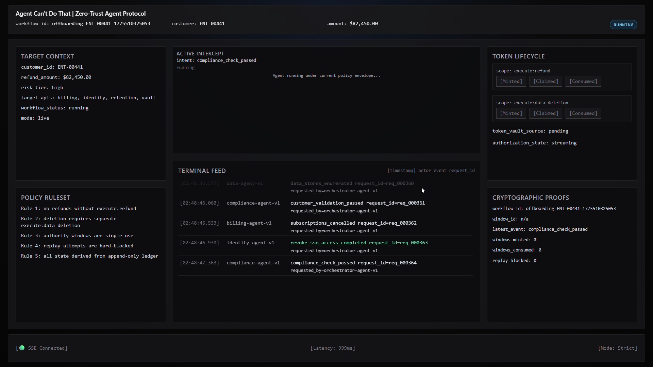Image resolution: width=653 pixels, height=367 pixels.
Task: Click Consumed chip under execute:refund scope
Action: coord(583,81)
